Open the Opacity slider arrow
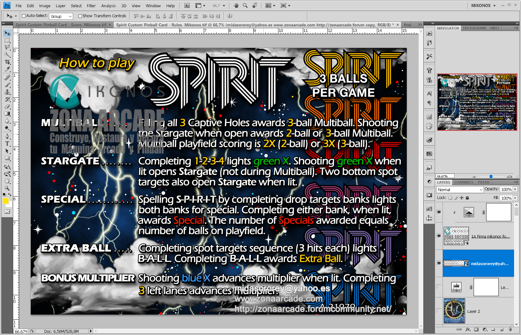521x335 pixels. click(x=515, y=189)
